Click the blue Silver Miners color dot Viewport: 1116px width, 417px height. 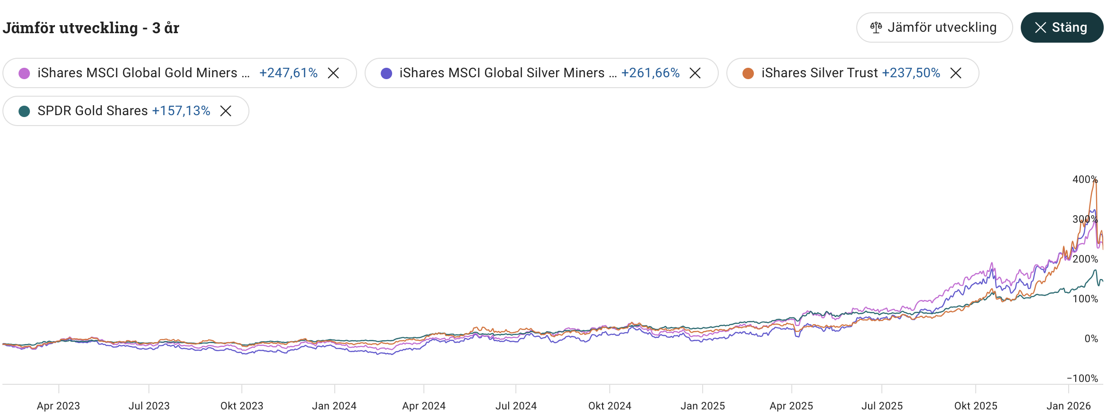point(386,73)
